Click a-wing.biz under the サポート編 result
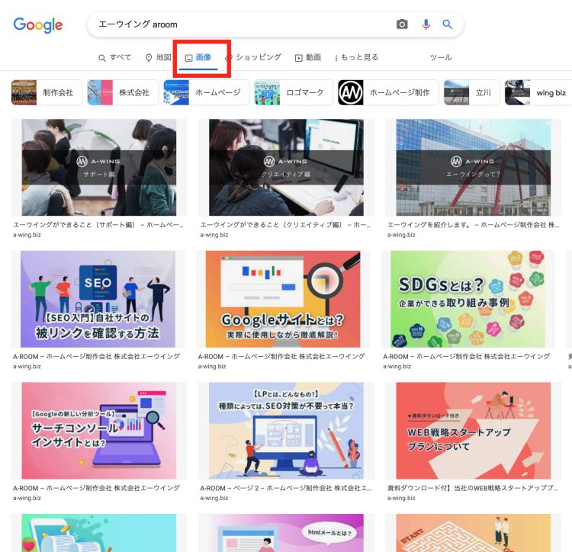This screenshot has height=552, width=572. [27, 235]
